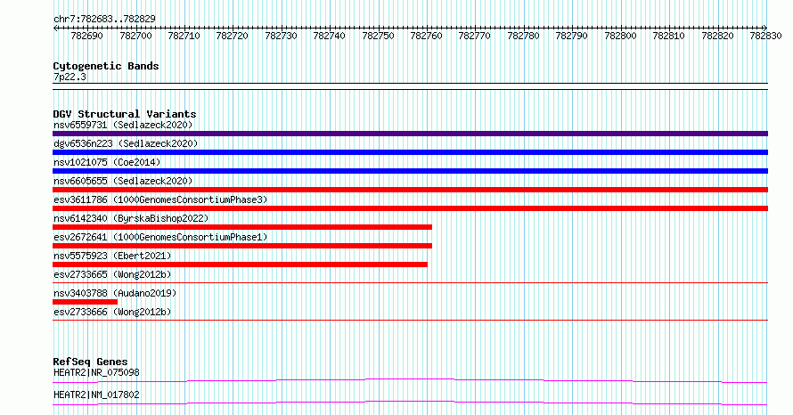The width and height of the screenshot is (793, 415).
Task: Click the red nsv5575923 variant bar
Action: tap(240, 264)
